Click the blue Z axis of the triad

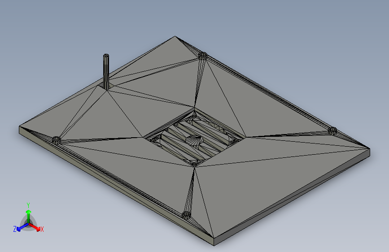[23, 227]
